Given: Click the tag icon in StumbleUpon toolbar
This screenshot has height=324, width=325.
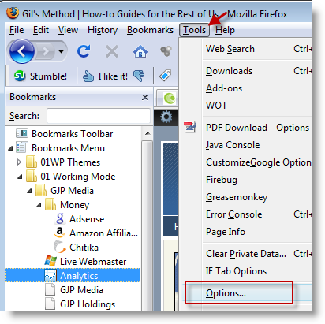Looking at the screenshot, I should [166, 76].
